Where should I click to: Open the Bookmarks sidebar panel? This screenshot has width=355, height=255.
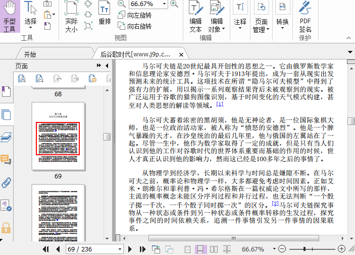point(6,91)
